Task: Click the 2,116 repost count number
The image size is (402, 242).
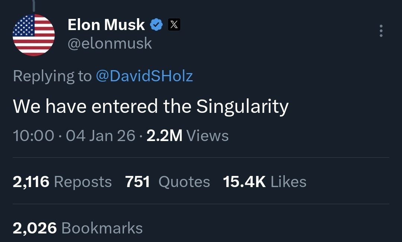Action: click(31, 182)
